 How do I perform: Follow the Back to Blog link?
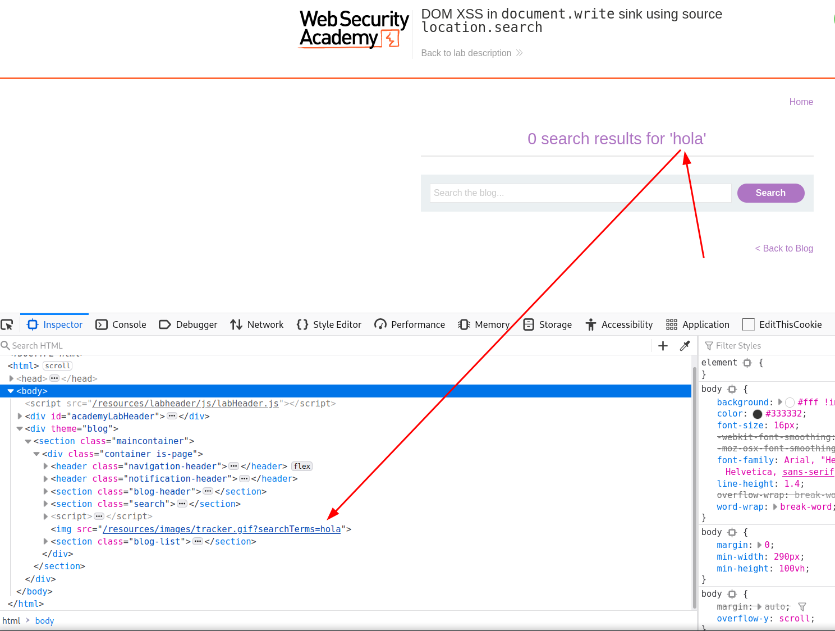[783, 248]
